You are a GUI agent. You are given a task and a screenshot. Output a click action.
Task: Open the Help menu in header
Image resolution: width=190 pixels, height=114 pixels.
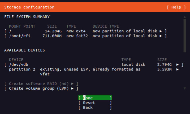[176, 7]
